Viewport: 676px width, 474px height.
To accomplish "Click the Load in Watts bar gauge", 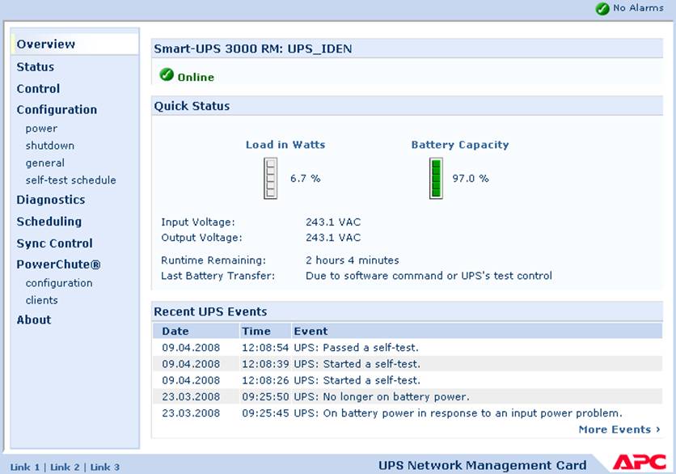I will coord(270,178).
